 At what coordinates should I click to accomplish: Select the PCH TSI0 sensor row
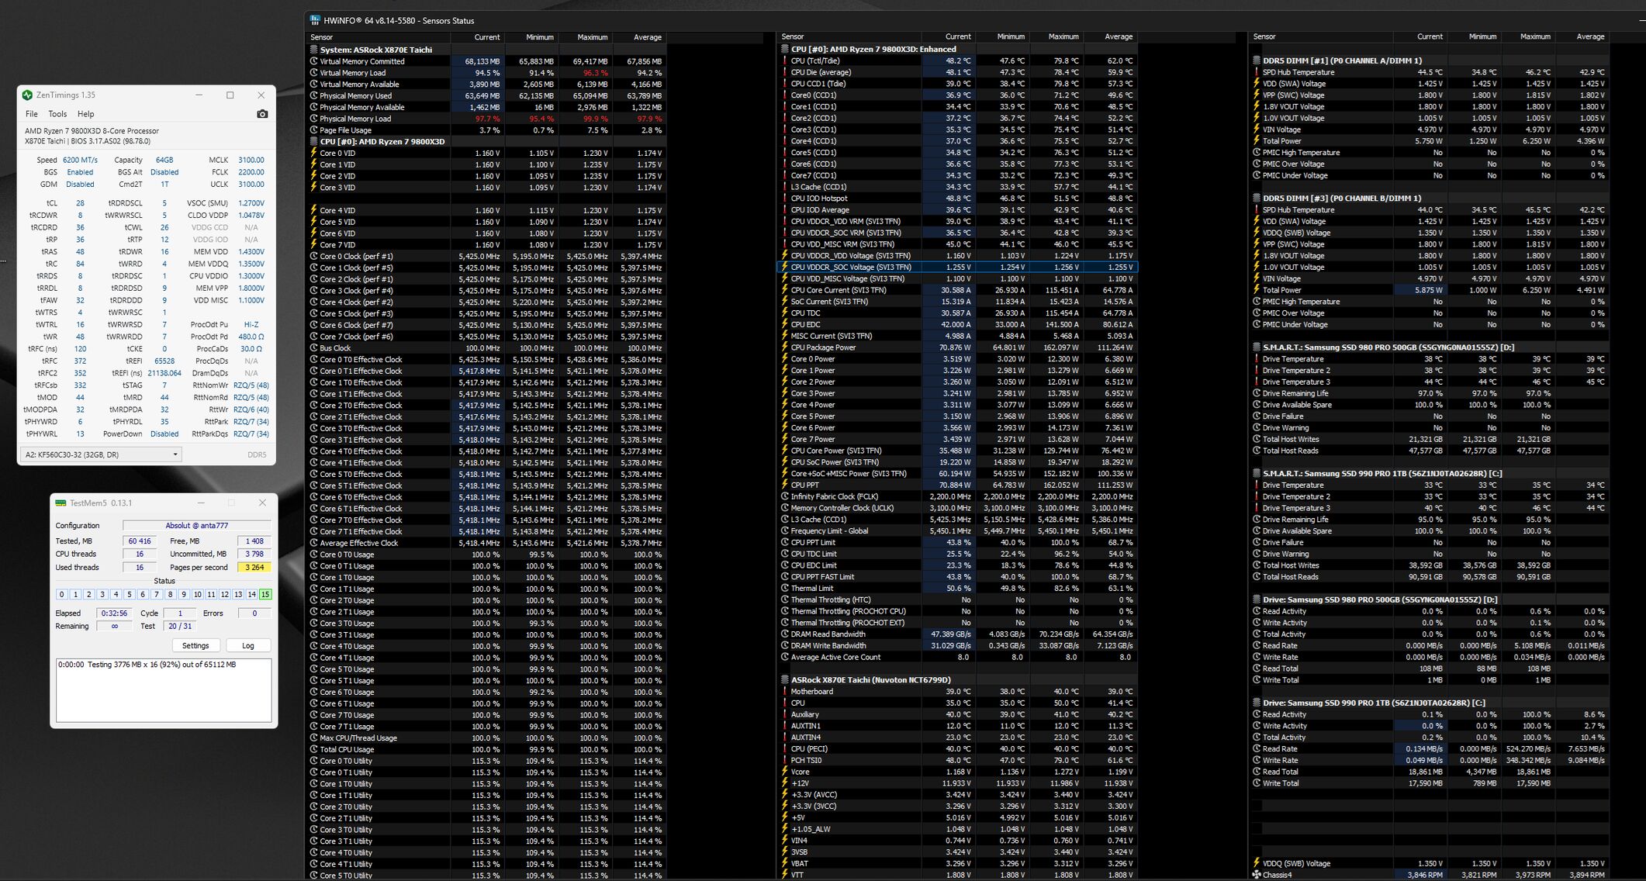(957, 761)
